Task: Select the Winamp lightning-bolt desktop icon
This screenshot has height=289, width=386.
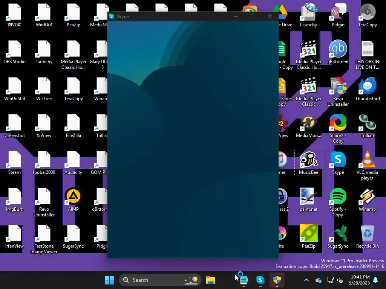Action: point(367,199)
